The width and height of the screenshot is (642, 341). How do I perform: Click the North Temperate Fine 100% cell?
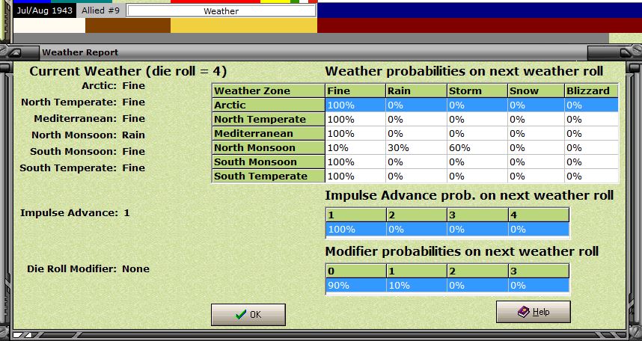tap(355, 120)
